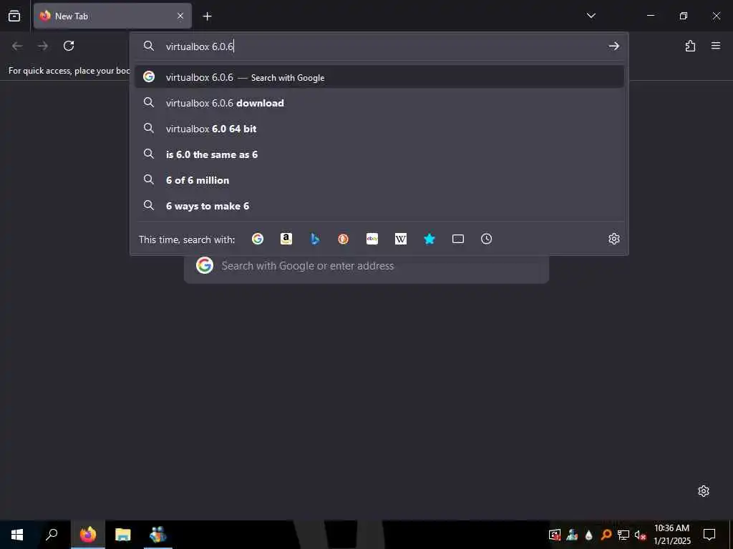733x549 pixels.
Task: Click the muted volume tray icon
Action: 641,535
